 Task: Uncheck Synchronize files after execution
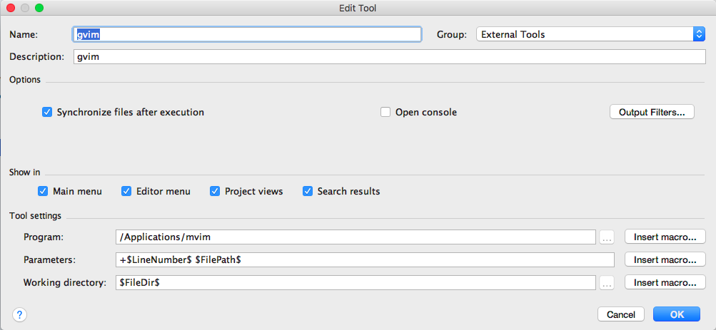(47, 112)
